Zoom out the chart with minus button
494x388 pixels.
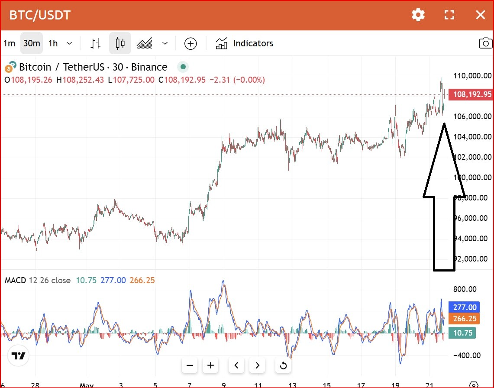190,365
